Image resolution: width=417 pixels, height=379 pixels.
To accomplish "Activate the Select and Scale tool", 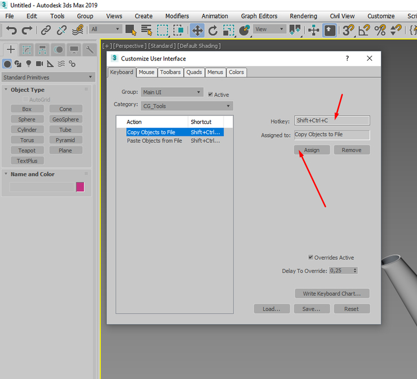I will [229, 30].
